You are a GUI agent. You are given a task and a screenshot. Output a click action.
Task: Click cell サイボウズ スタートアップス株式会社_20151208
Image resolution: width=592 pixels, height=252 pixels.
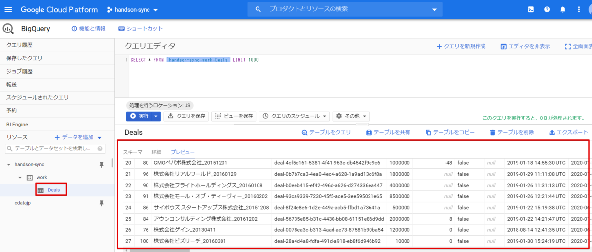[212, 207]
